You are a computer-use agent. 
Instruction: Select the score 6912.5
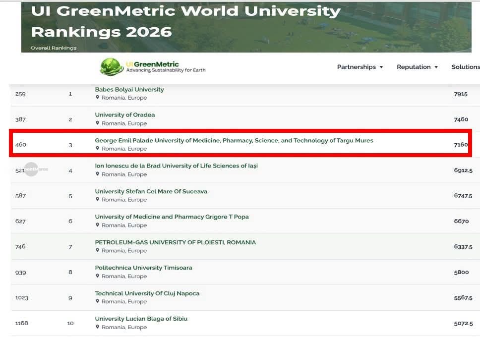coord(463,170)
